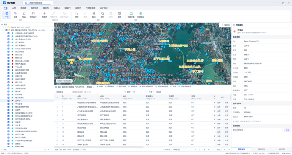Collapse the 武汉-景点类示例数据 layer group

point(4,30)
